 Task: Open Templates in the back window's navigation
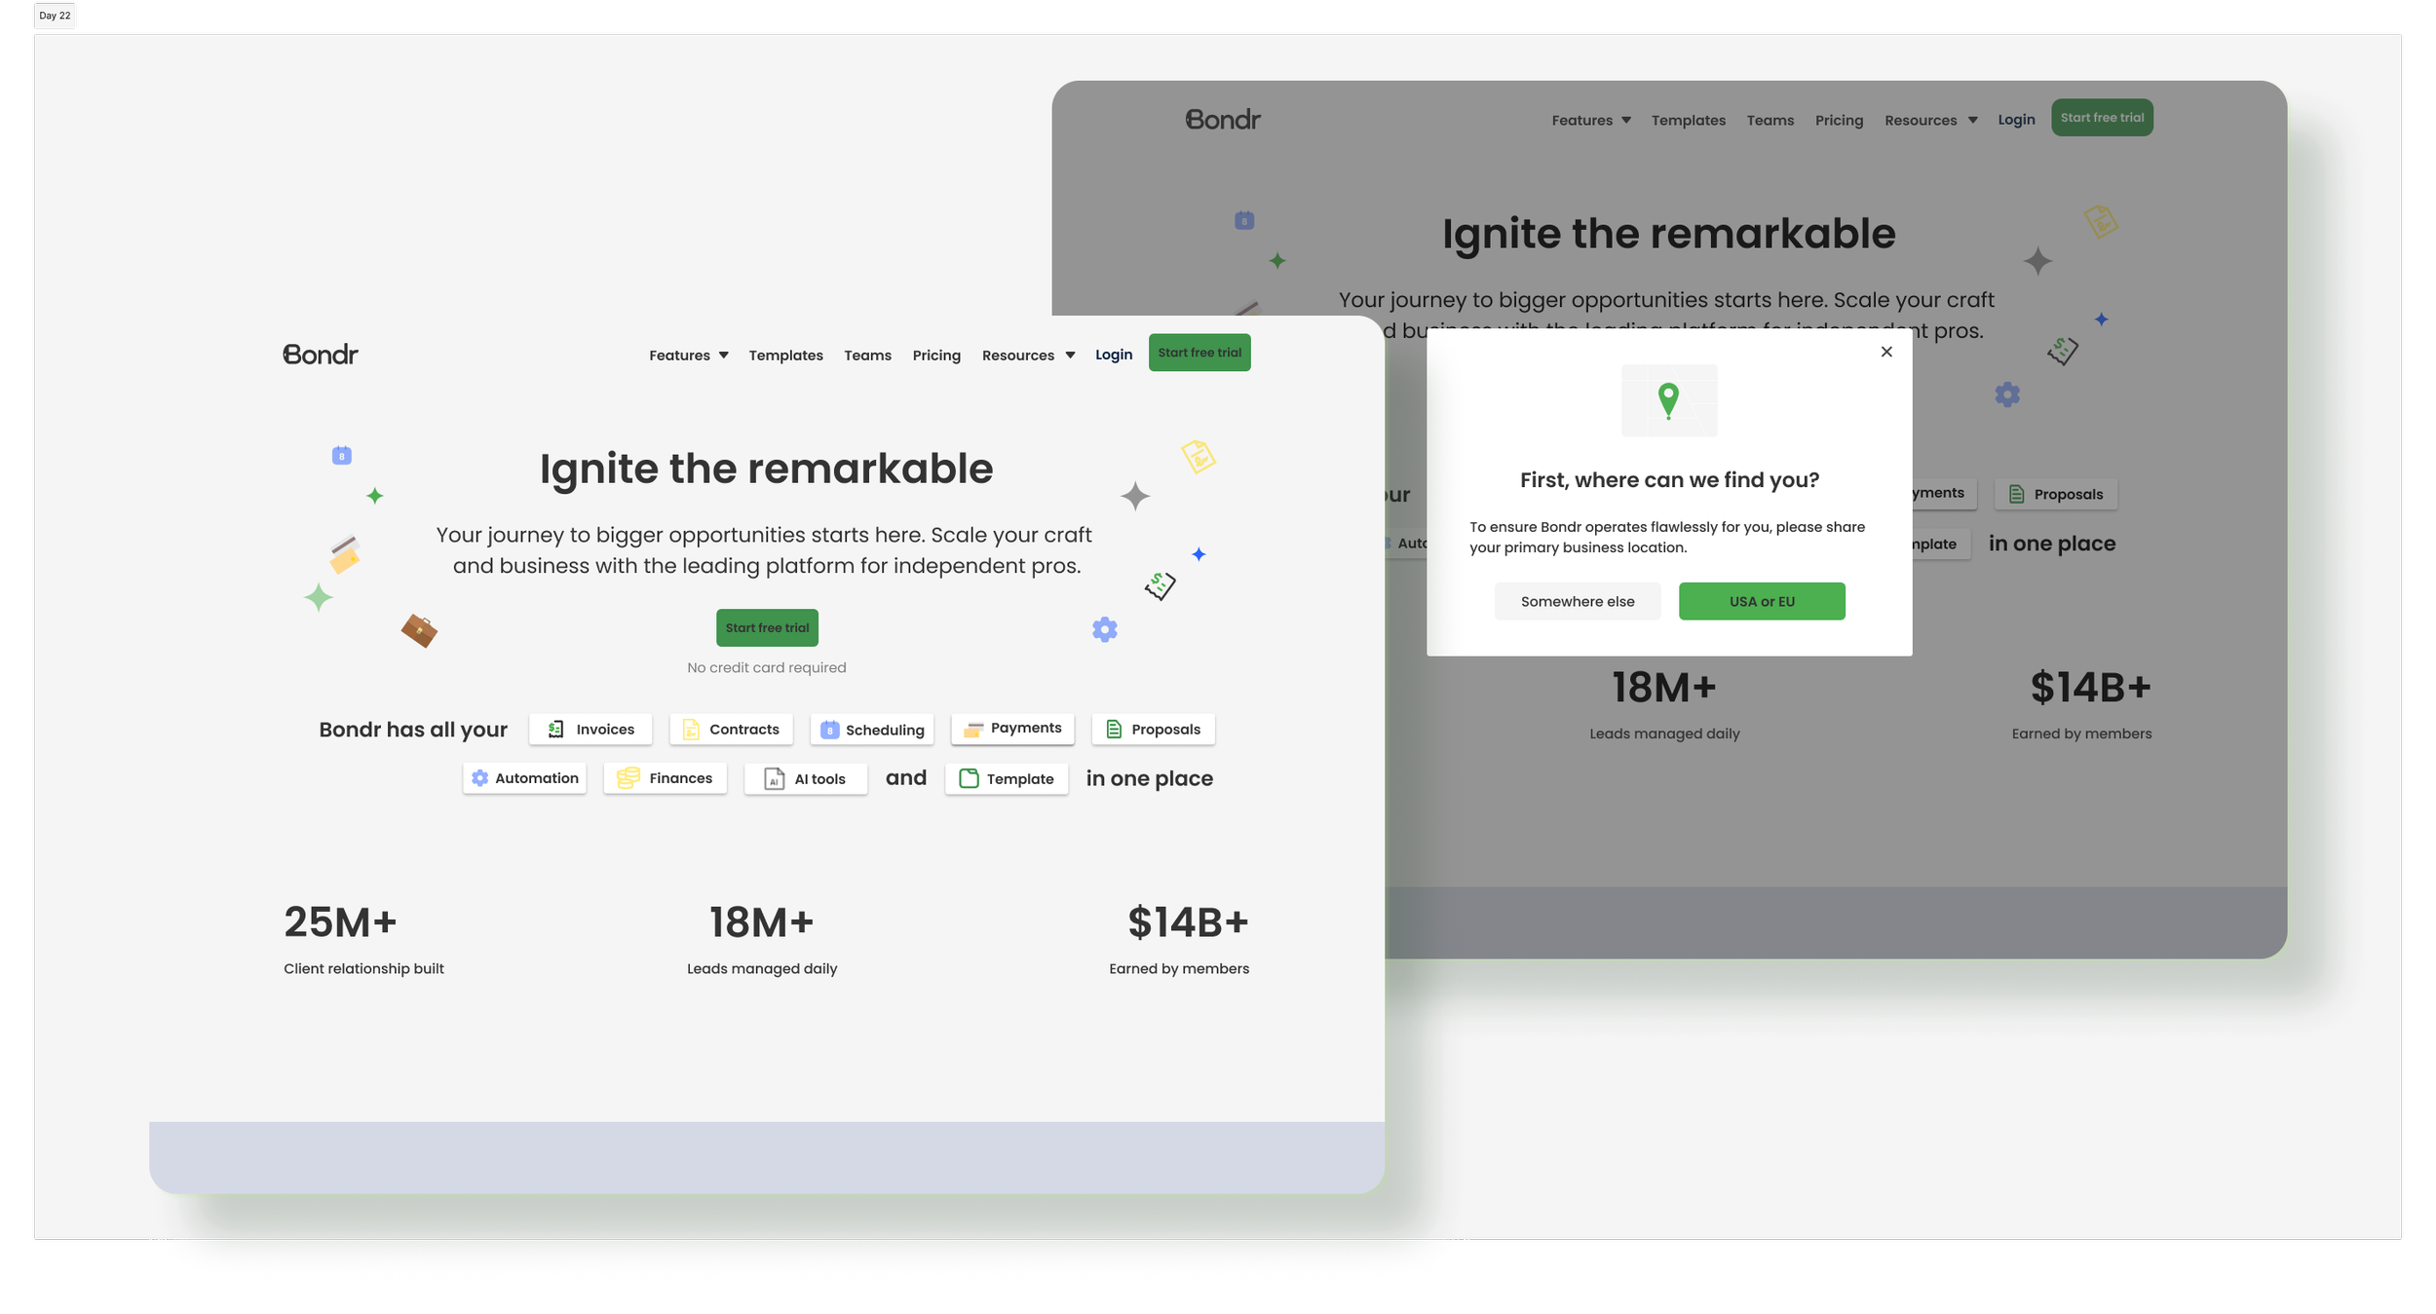pyautogui.click(x=1688, y=121)
